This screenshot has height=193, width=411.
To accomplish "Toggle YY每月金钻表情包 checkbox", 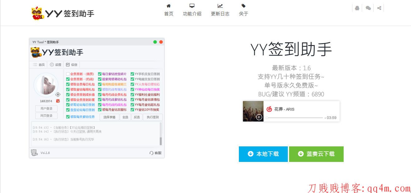I will tap(133, 99).
